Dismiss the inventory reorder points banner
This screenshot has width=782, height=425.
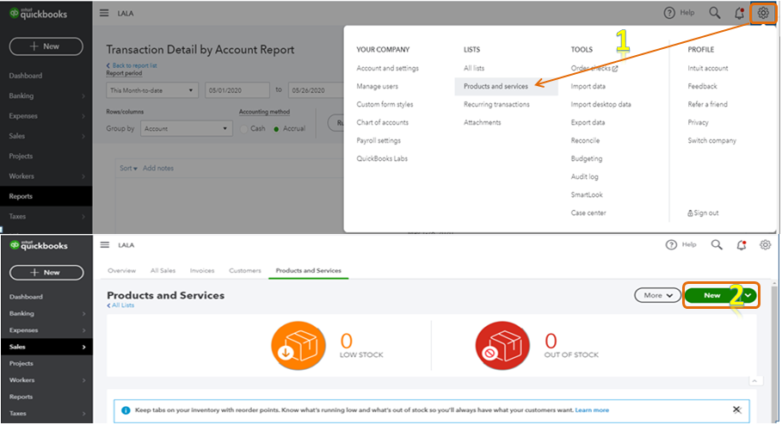tap(736, 410)
